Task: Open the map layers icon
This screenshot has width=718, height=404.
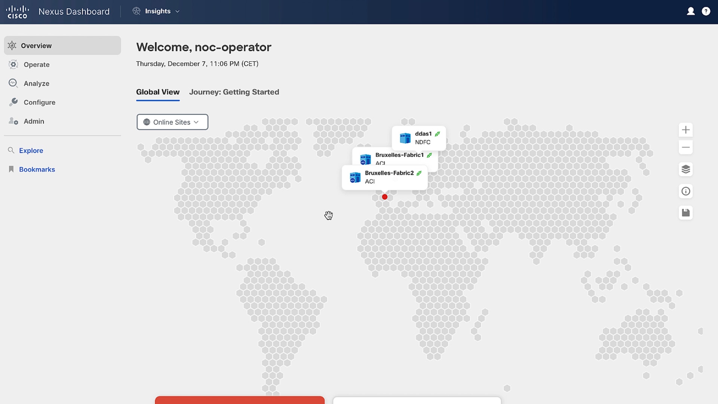Action: (685, 169)
